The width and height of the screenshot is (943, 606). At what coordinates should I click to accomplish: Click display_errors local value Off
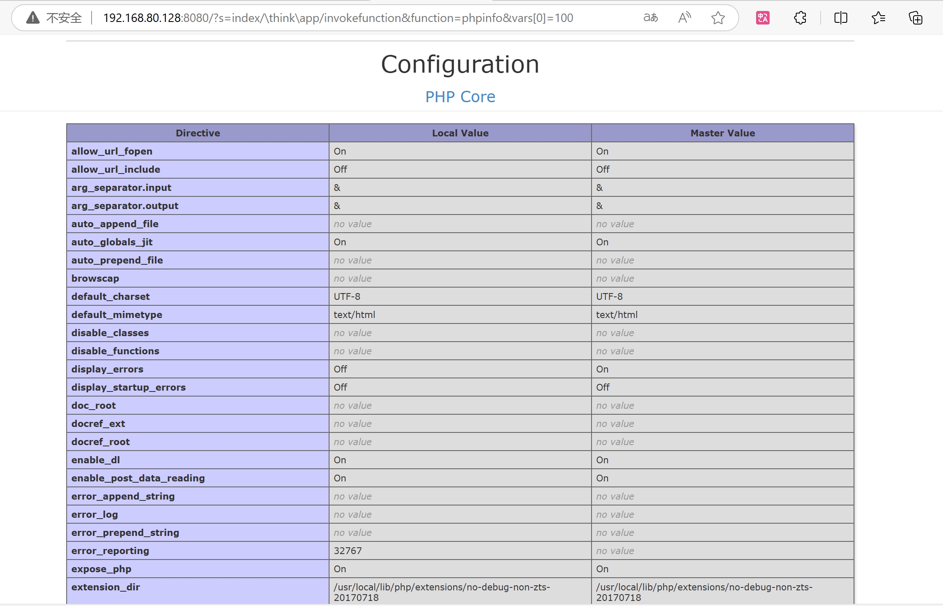click(x=340, y=369)
